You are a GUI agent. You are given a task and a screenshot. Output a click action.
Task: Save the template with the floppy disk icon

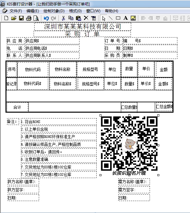click(x=21, y=18)
